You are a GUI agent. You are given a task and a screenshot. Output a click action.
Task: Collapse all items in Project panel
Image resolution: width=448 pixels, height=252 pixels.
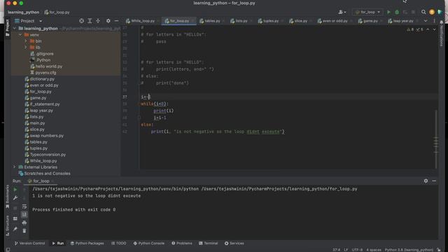coord(98,21)
